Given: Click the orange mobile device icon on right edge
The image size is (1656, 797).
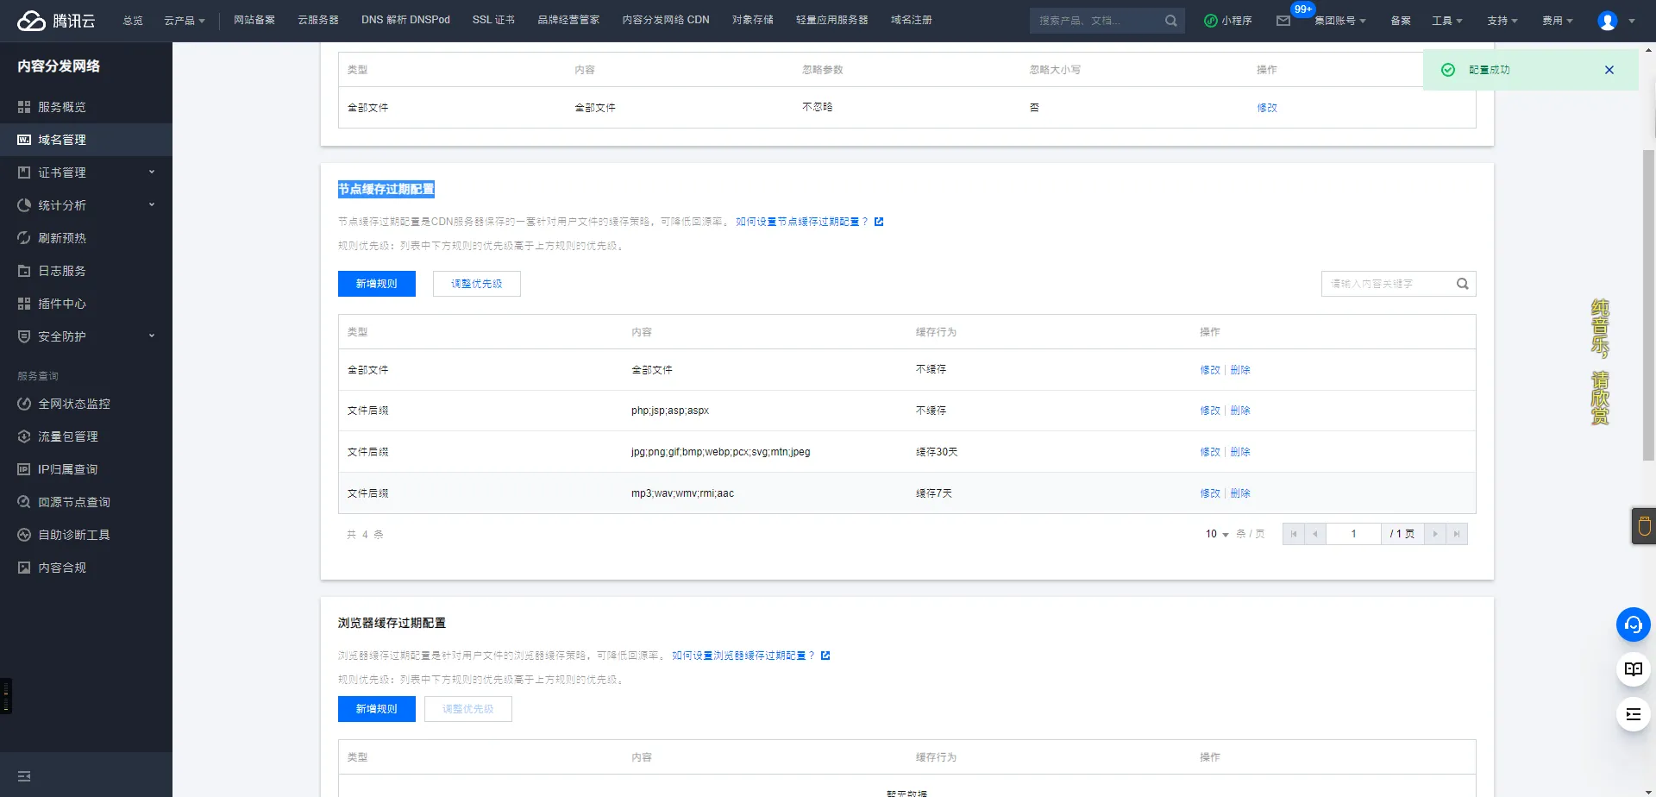Looking at the screenshot, I should 1644,526.
